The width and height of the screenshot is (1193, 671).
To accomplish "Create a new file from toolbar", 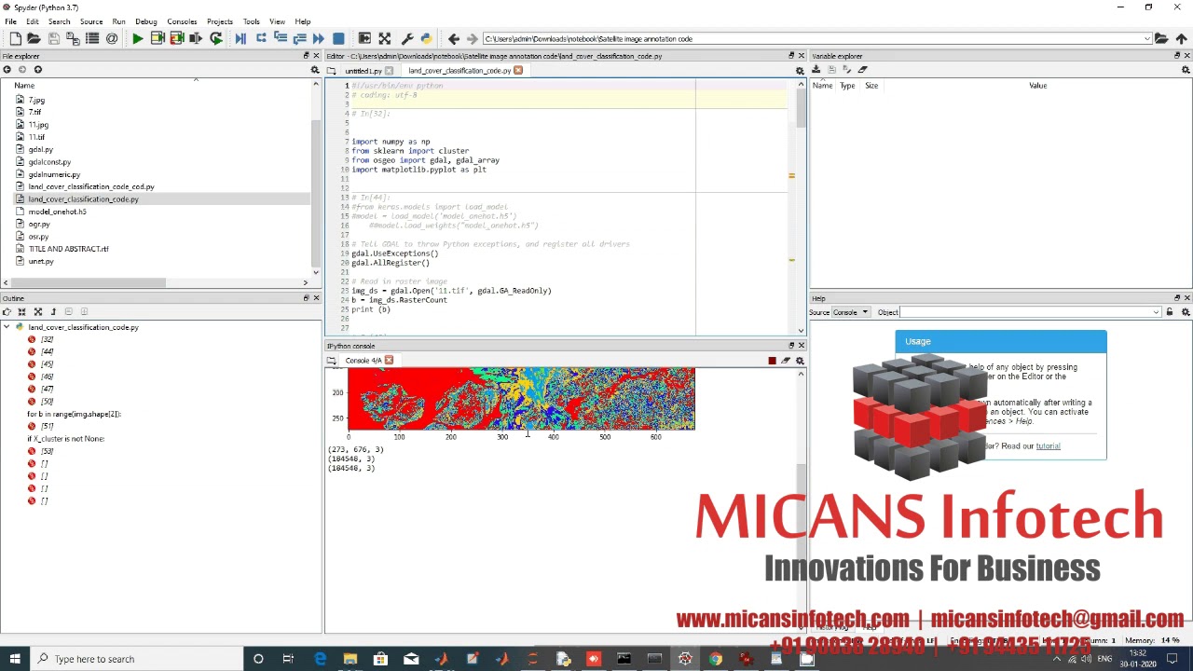I will 16,38.
